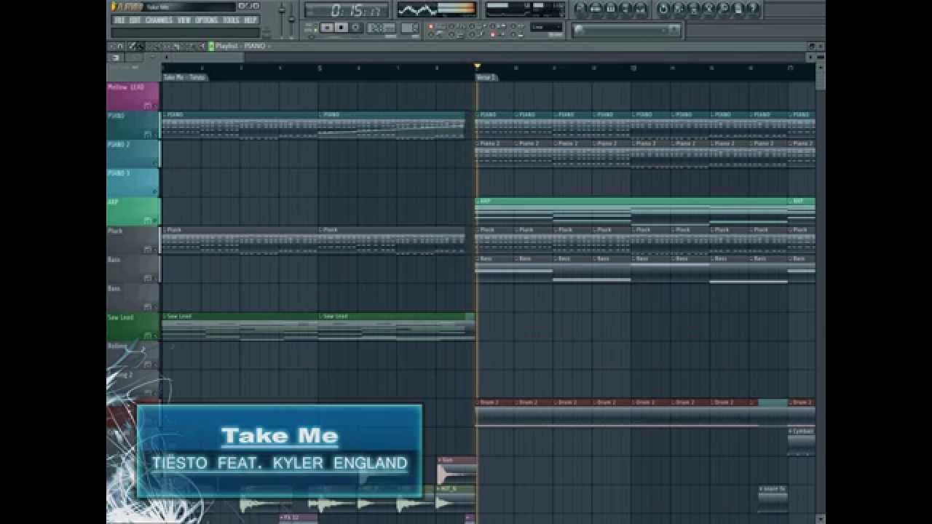Open the VIEW menu

pos(183,20)
